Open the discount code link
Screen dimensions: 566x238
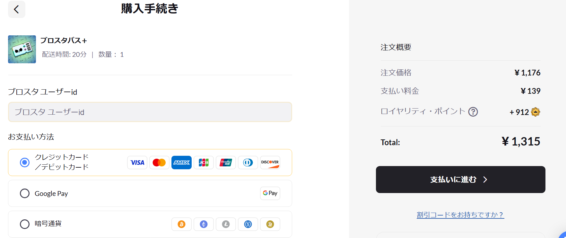[x=460, y=215]
